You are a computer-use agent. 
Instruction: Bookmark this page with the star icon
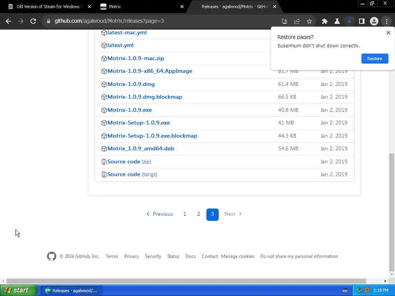click(x=309, y=22)
